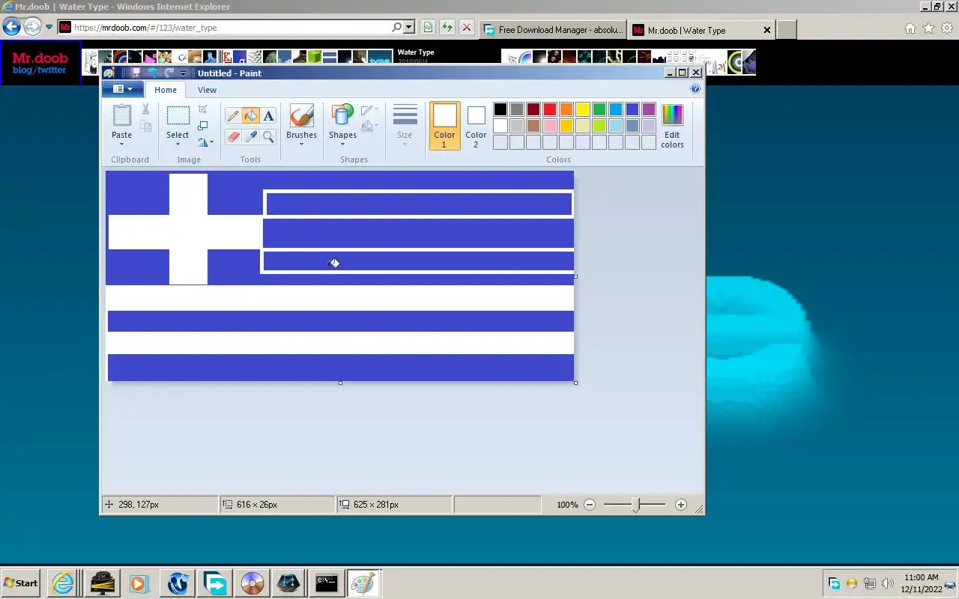959x599 pixels.
Task: Switch to the View ribbon tab
Action: click(207, 90)
